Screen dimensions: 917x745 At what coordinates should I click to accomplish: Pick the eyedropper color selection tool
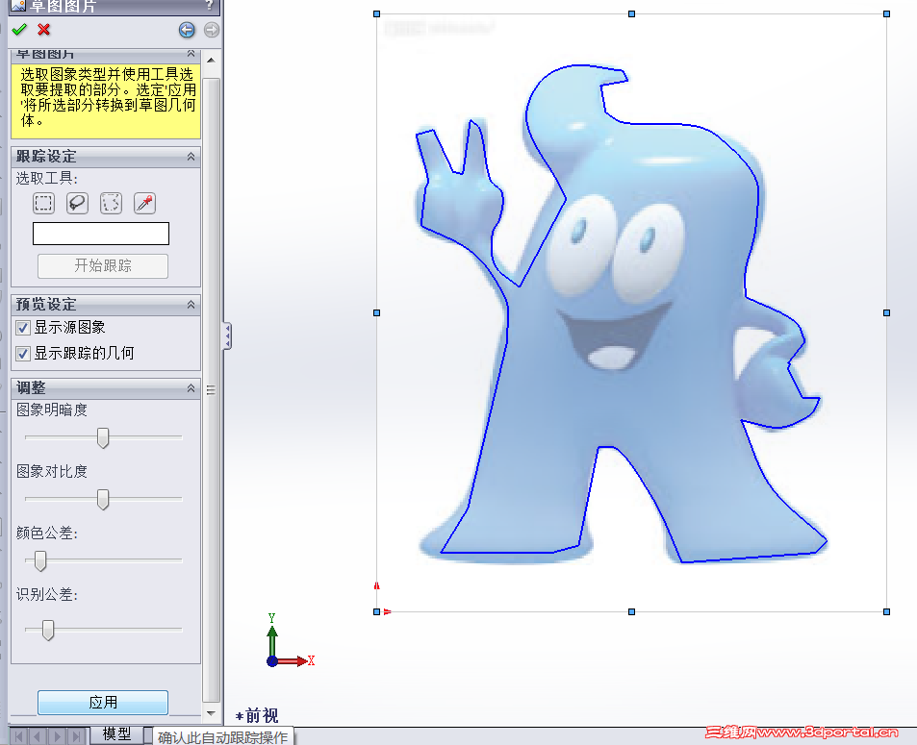pyautogui.click(x=142, y=203)
